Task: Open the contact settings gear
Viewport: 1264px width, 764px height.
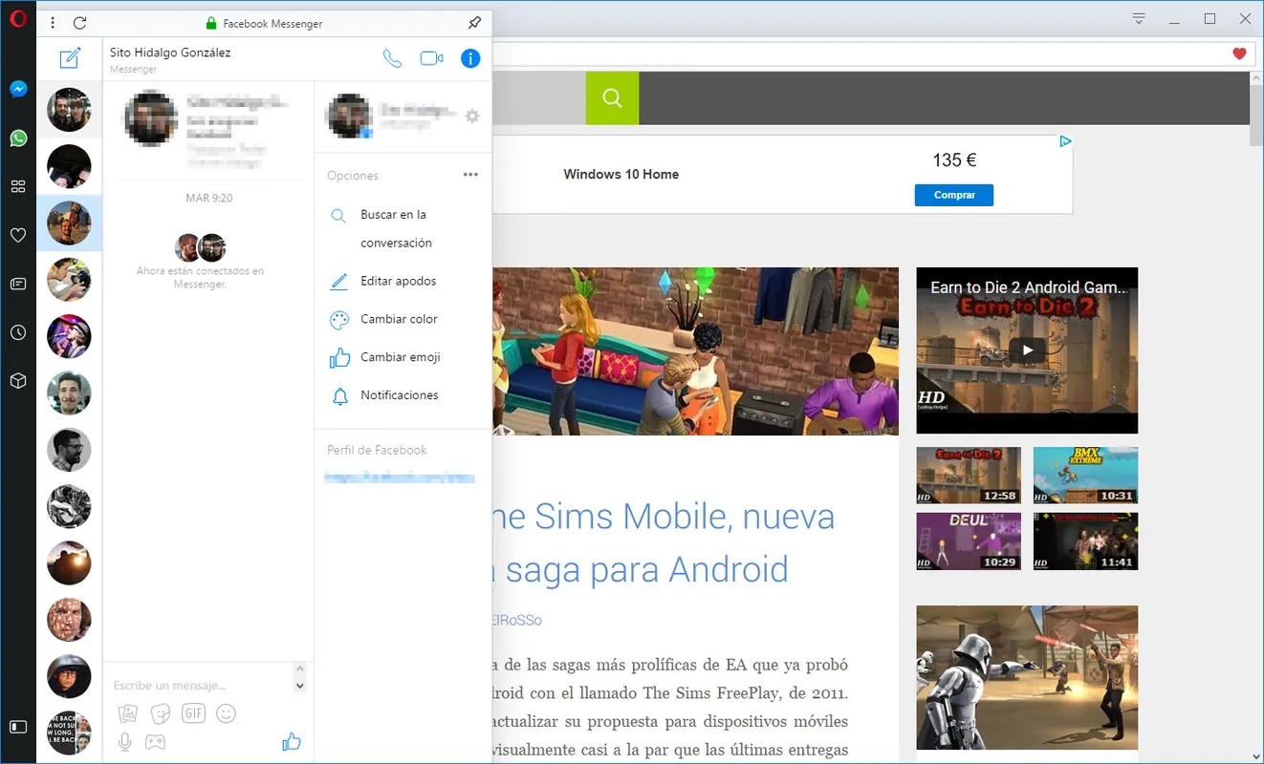Action: 472,117
